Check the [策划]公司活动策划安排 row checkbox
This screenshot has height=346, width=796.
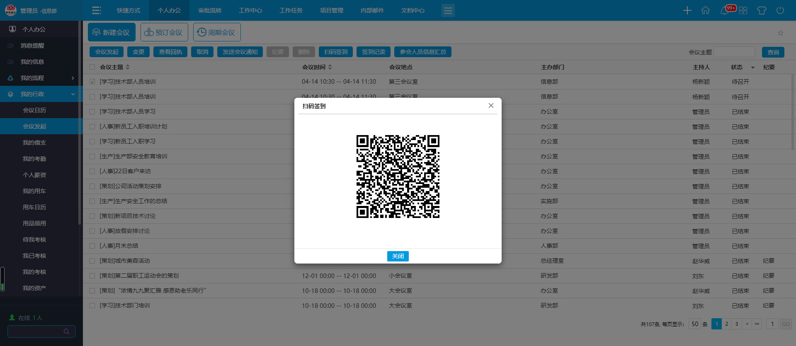tap(92, 186)
